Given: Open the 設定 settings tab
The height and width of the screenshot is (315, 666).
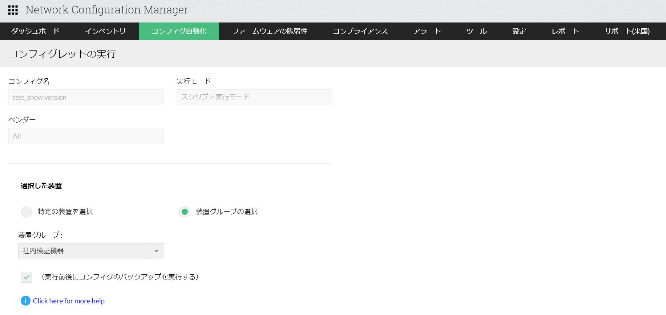Looking at the screenshot, I should point(519,31).
